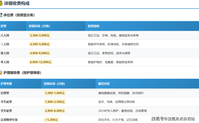This screenshot has height=123, width=199.
Task: Click the bed icon next to 床位费
Action: click(x=1, y=15)
